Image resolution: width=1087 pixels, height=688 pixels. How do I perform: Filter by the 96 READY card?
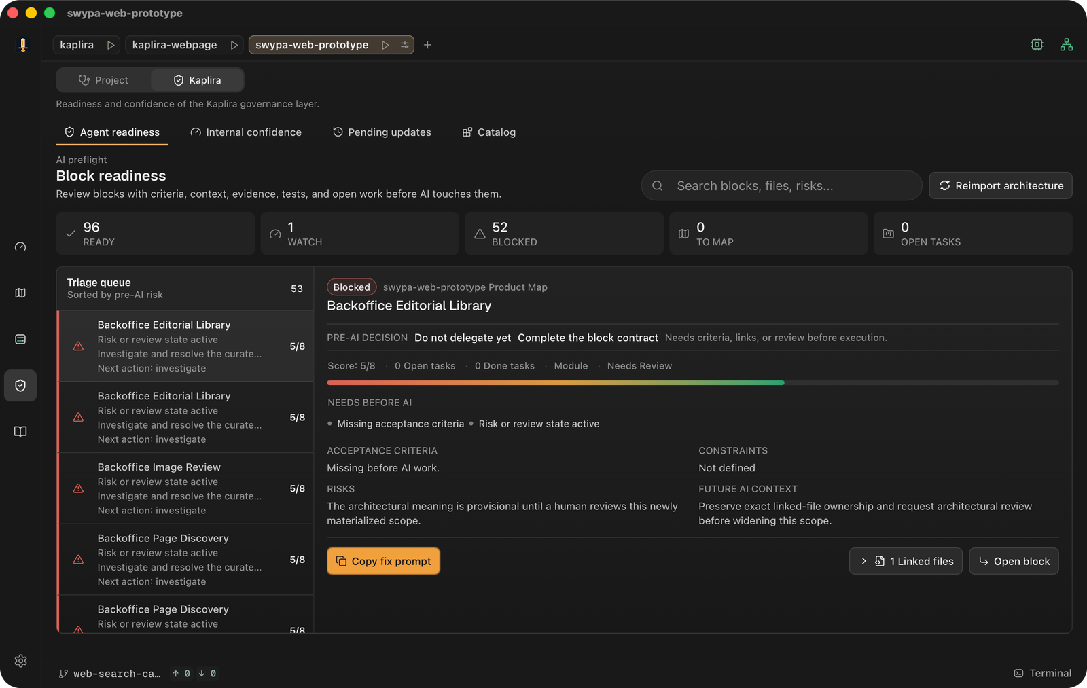click(155, 234)
